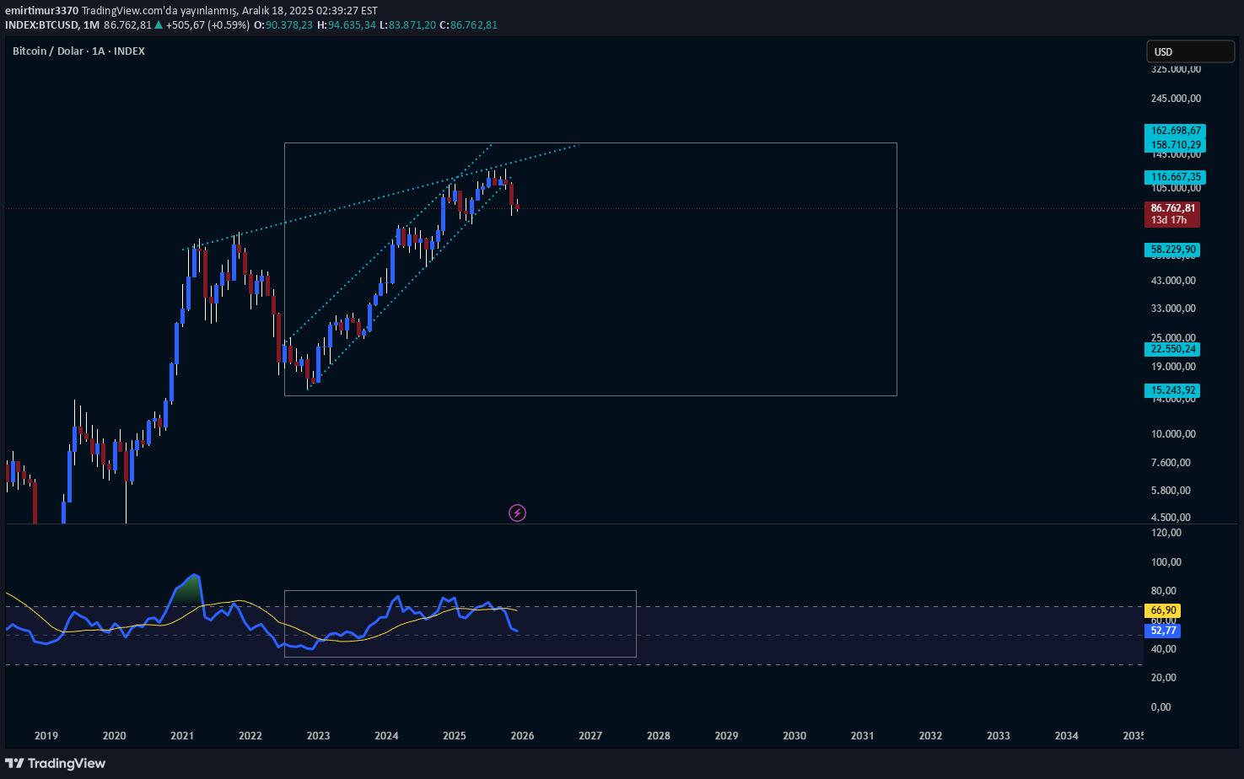Click the 2026 label on the time axis
This screenshot has height=779, width=1244.
522,735
